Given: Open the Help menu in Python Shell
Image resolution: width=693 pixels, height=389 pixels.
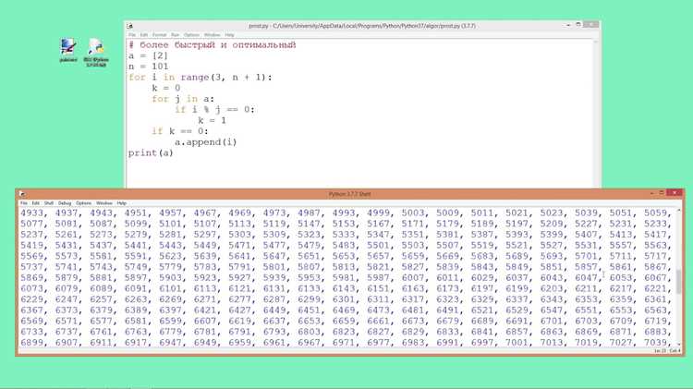Looking at the screenshot, I should tap(122, 203).
